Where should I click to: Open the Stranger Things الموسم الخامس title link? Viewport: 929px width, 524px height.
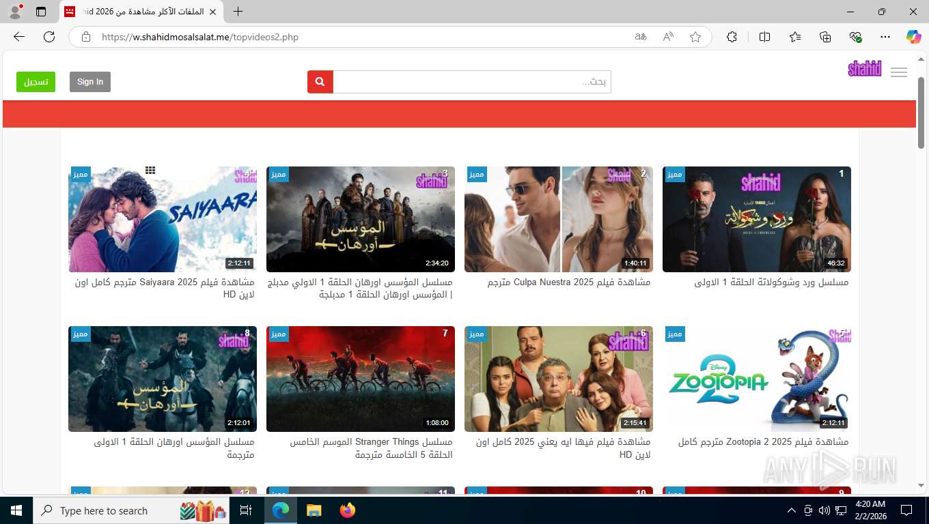(x=372, y=448)
